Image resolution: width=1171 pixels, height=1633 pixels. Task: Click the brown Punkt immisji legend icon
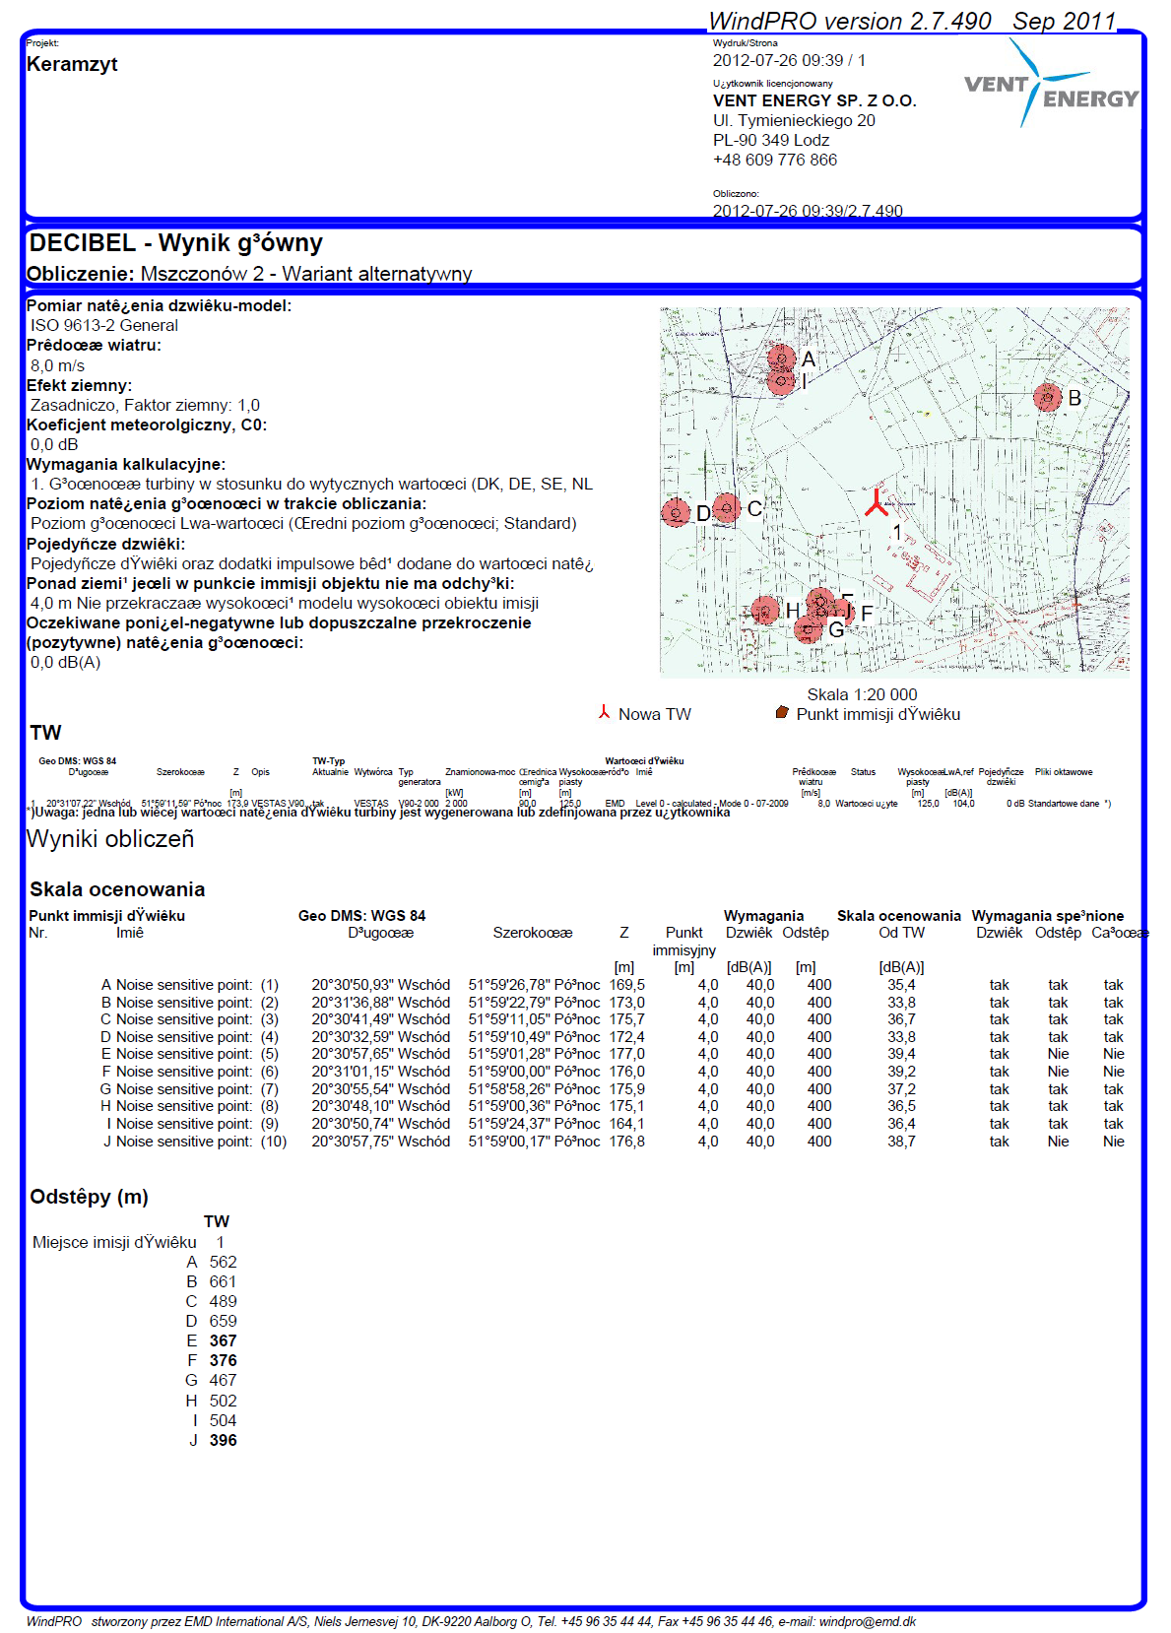782,712
